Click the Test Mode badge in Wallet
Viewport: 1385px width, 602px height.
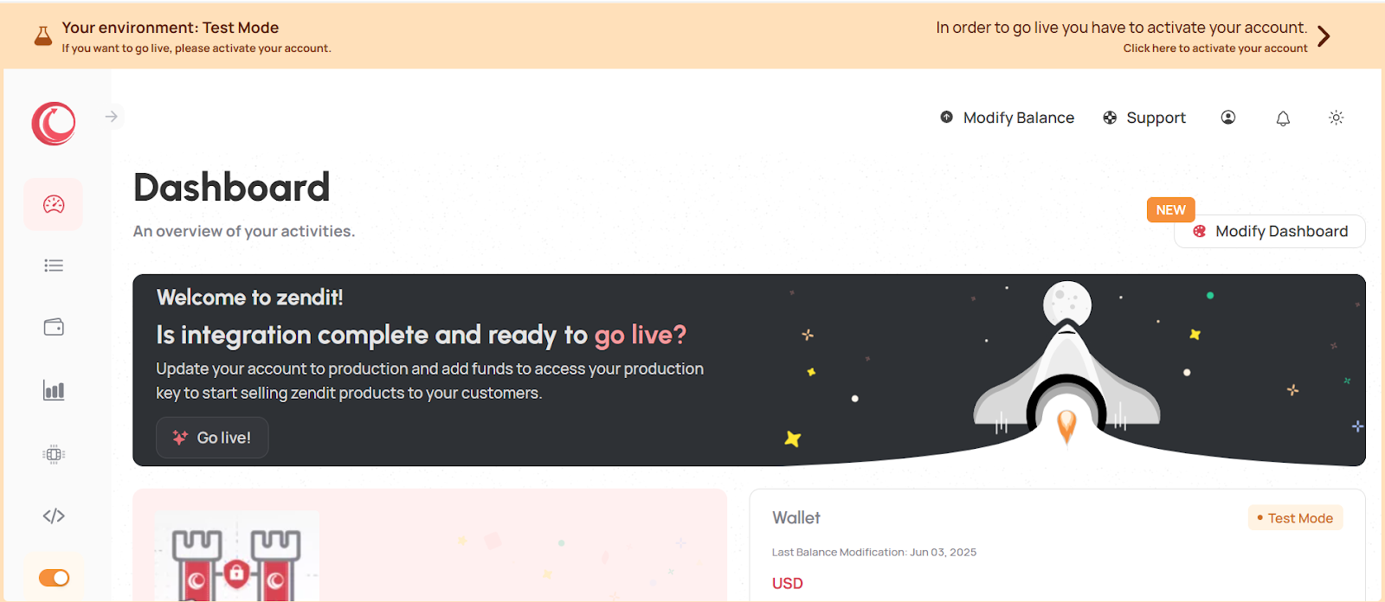coord(1295,518)
